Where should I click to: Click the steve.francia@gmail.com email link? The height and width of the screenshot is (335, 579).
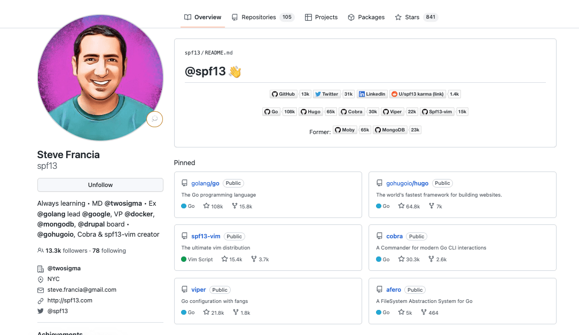click(82, 290)
